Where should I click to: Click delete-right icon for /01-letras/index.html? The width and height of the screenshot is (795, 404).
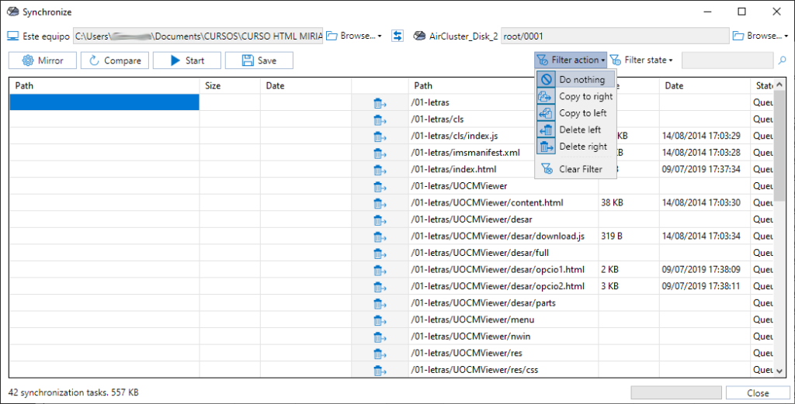(380, 170)
